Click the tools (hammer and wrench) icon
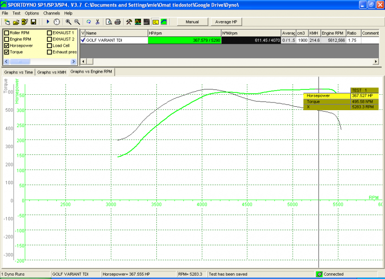Image resolution: width=385 pixels, height=279 pixels. pos(129,22)
